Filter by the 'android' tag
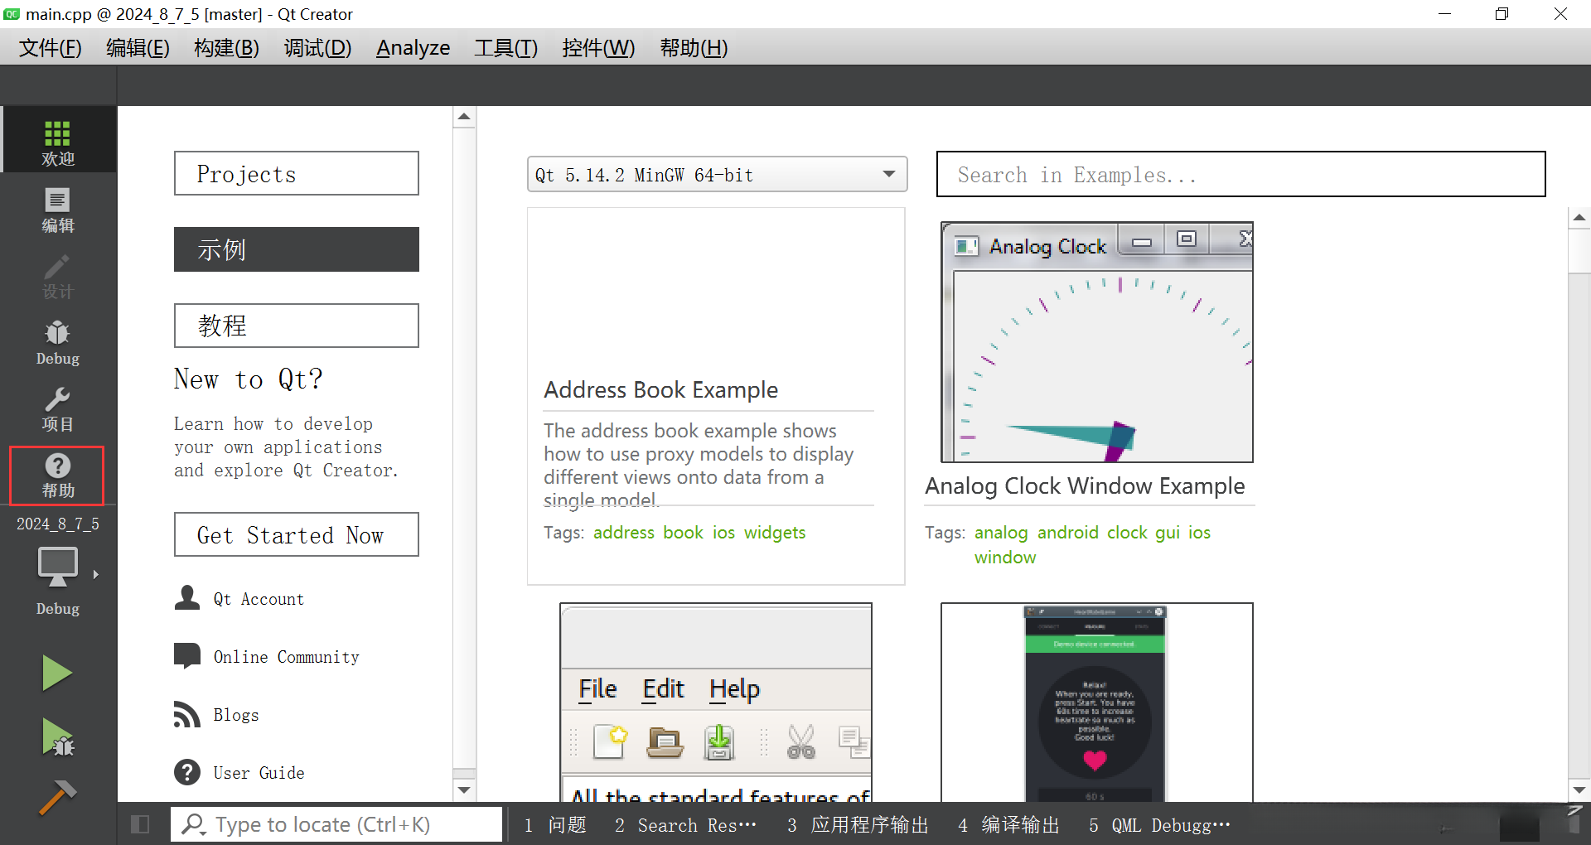This screenshot has width=1591, height=845. 1068,533
